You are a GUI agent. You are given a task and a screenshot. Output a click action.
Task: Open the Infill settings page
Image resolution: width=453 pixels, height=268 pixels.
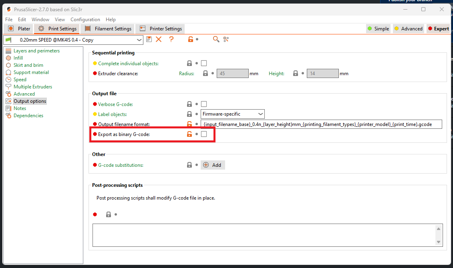click(18, 58)
